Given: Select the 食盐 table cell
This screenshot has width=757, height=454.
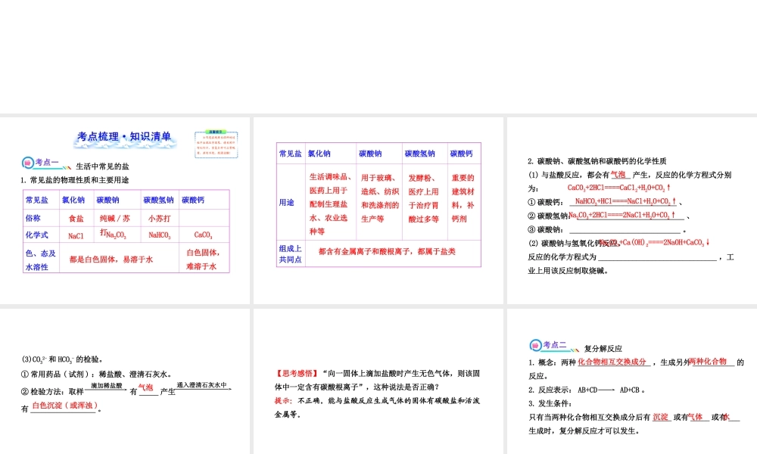Looking at the screenshot, I should 76,218.
